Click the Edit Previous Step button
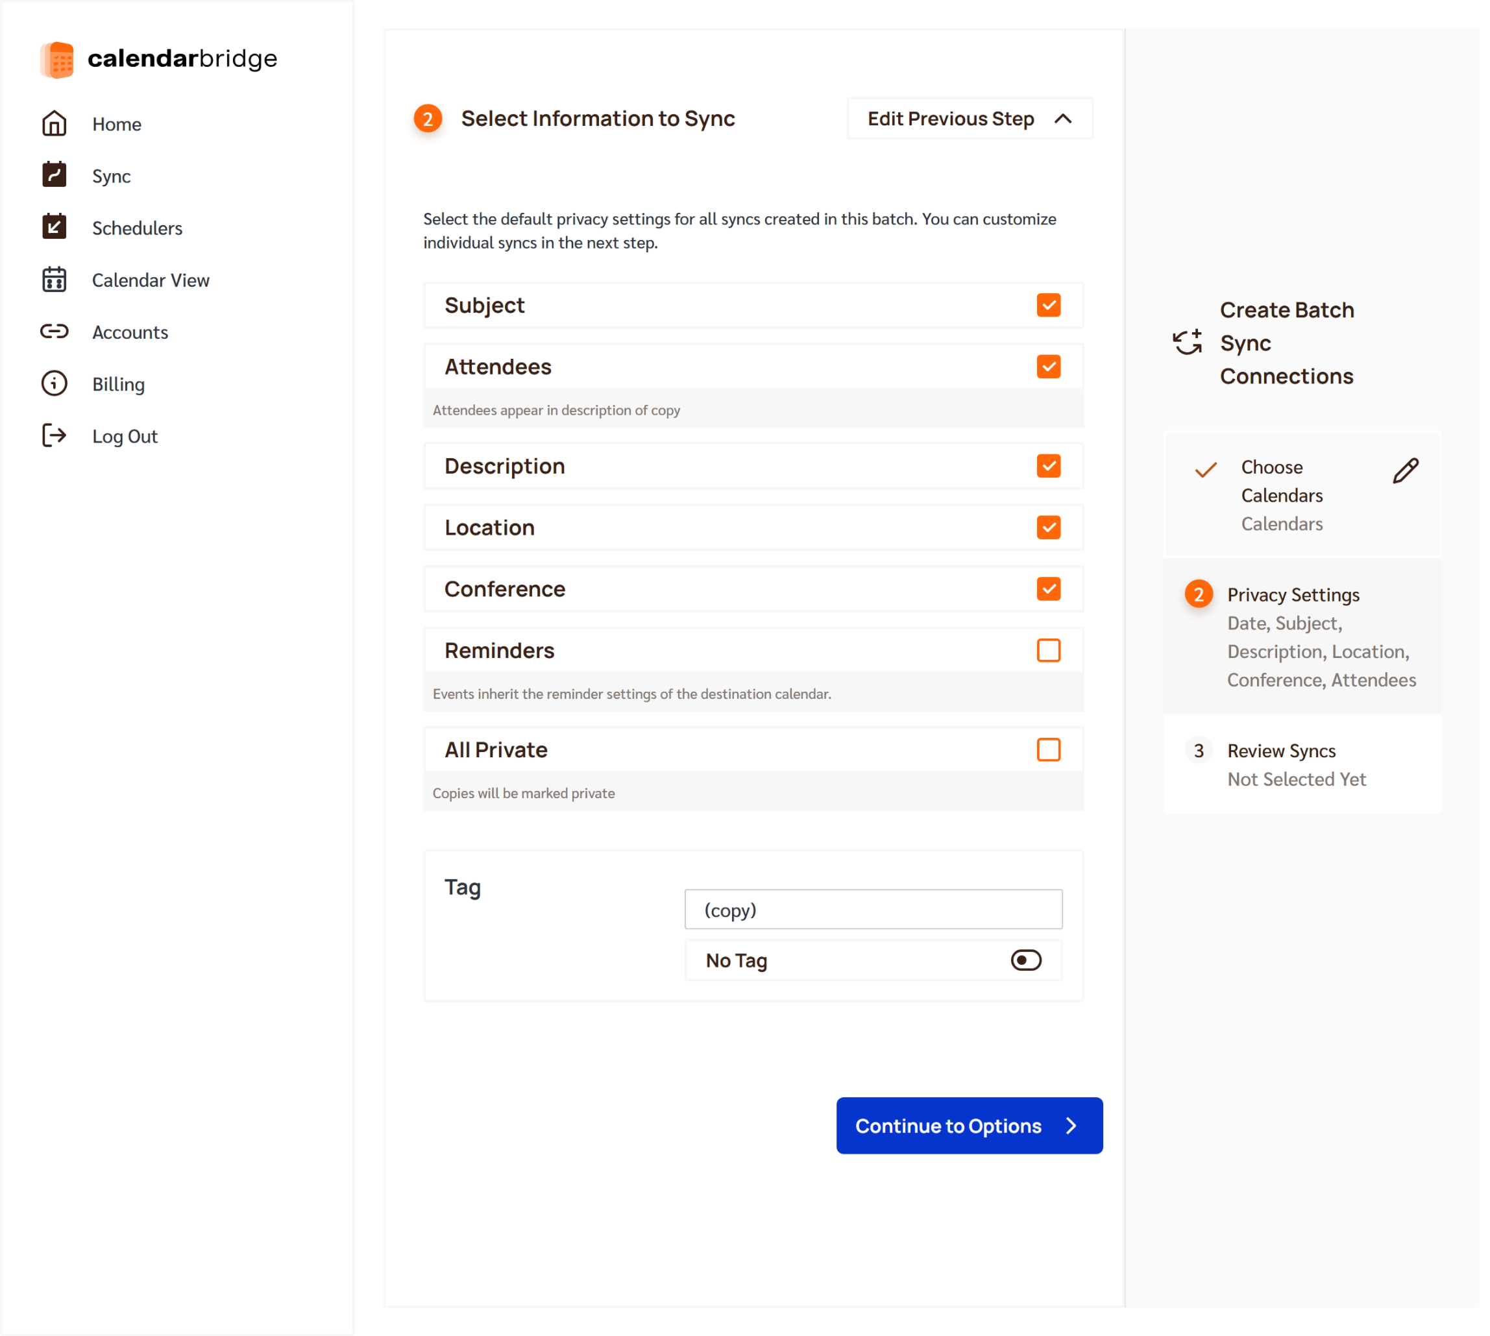Viewport: 1490px width, 1336px height. pyautogui.click(x=970, y=119)
